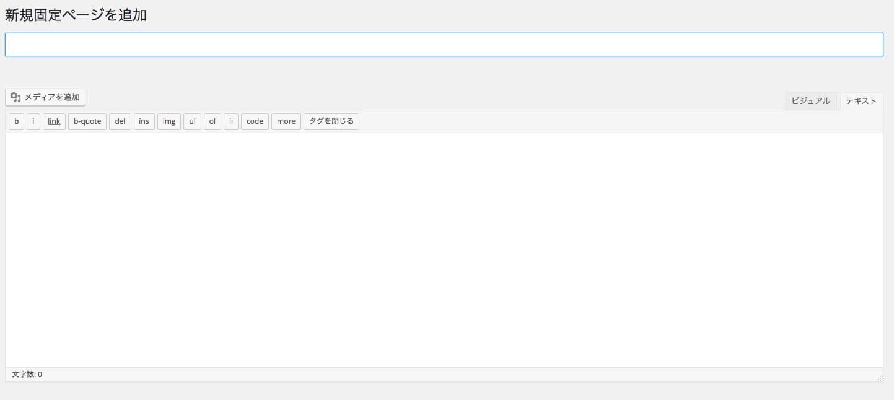The height and width of the screenshot is (400, 894).
Task: Click the タグを閉じる close tags button
Action: coord(331,121)
